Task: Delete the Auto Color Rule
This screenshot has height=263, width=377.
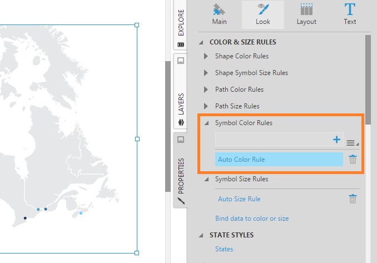Action: (353, 160)
